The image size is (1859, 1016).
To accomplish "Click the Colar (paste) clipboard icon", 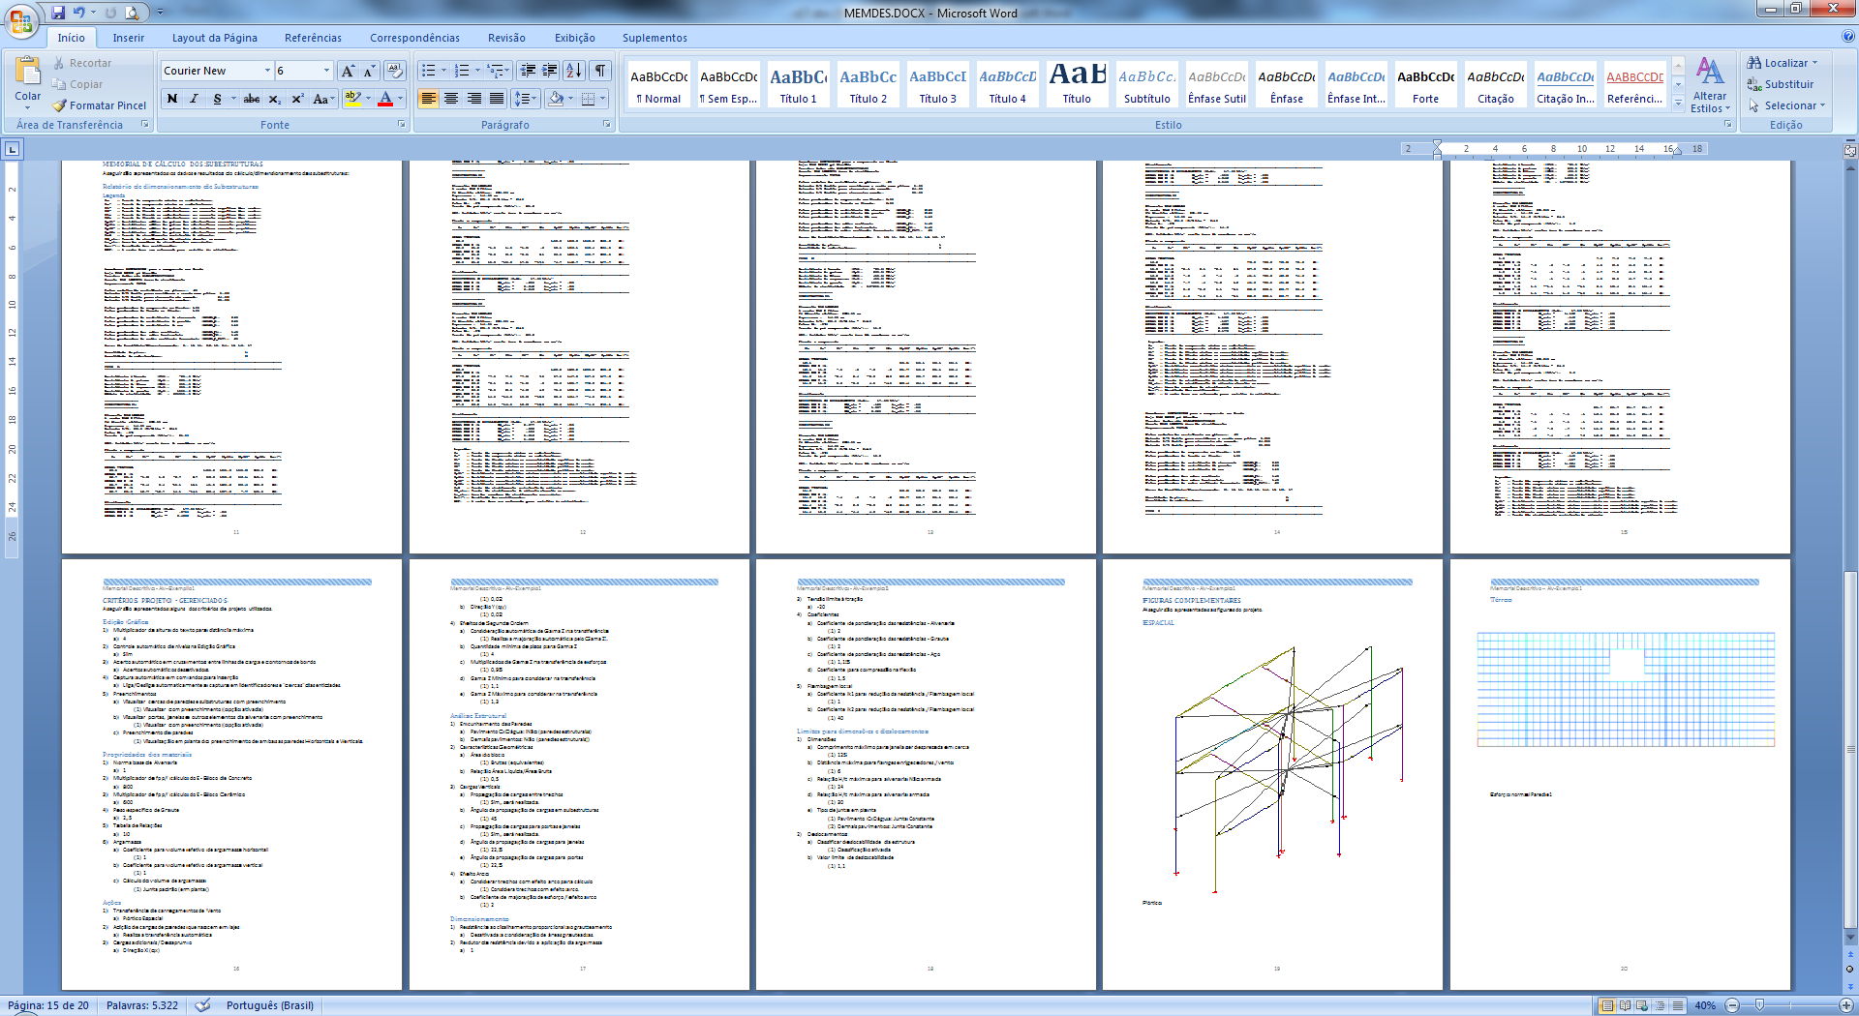I will [28, 72].
